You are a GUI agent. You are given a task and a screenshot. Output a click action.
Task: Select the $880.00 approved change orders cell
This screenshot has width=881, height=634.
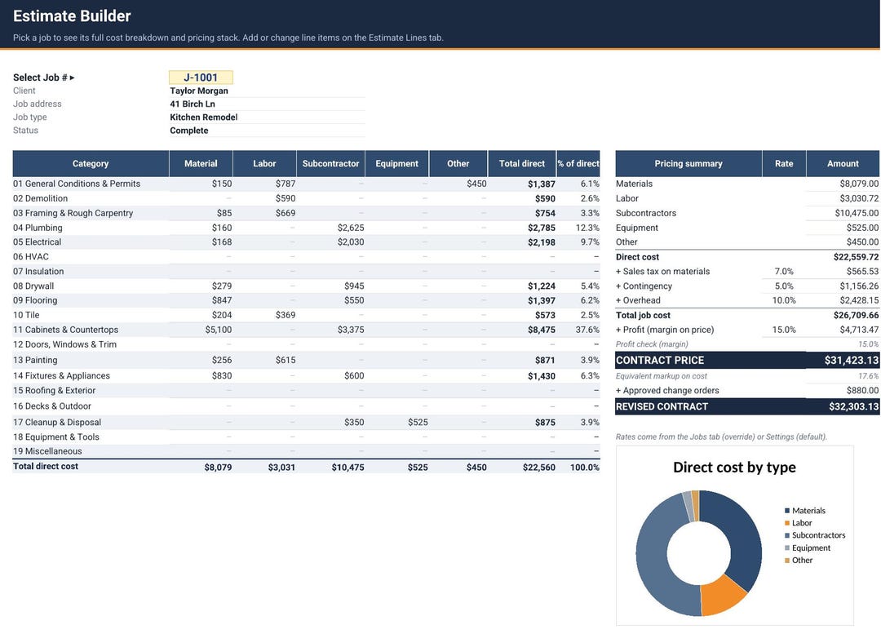(843, 390)
